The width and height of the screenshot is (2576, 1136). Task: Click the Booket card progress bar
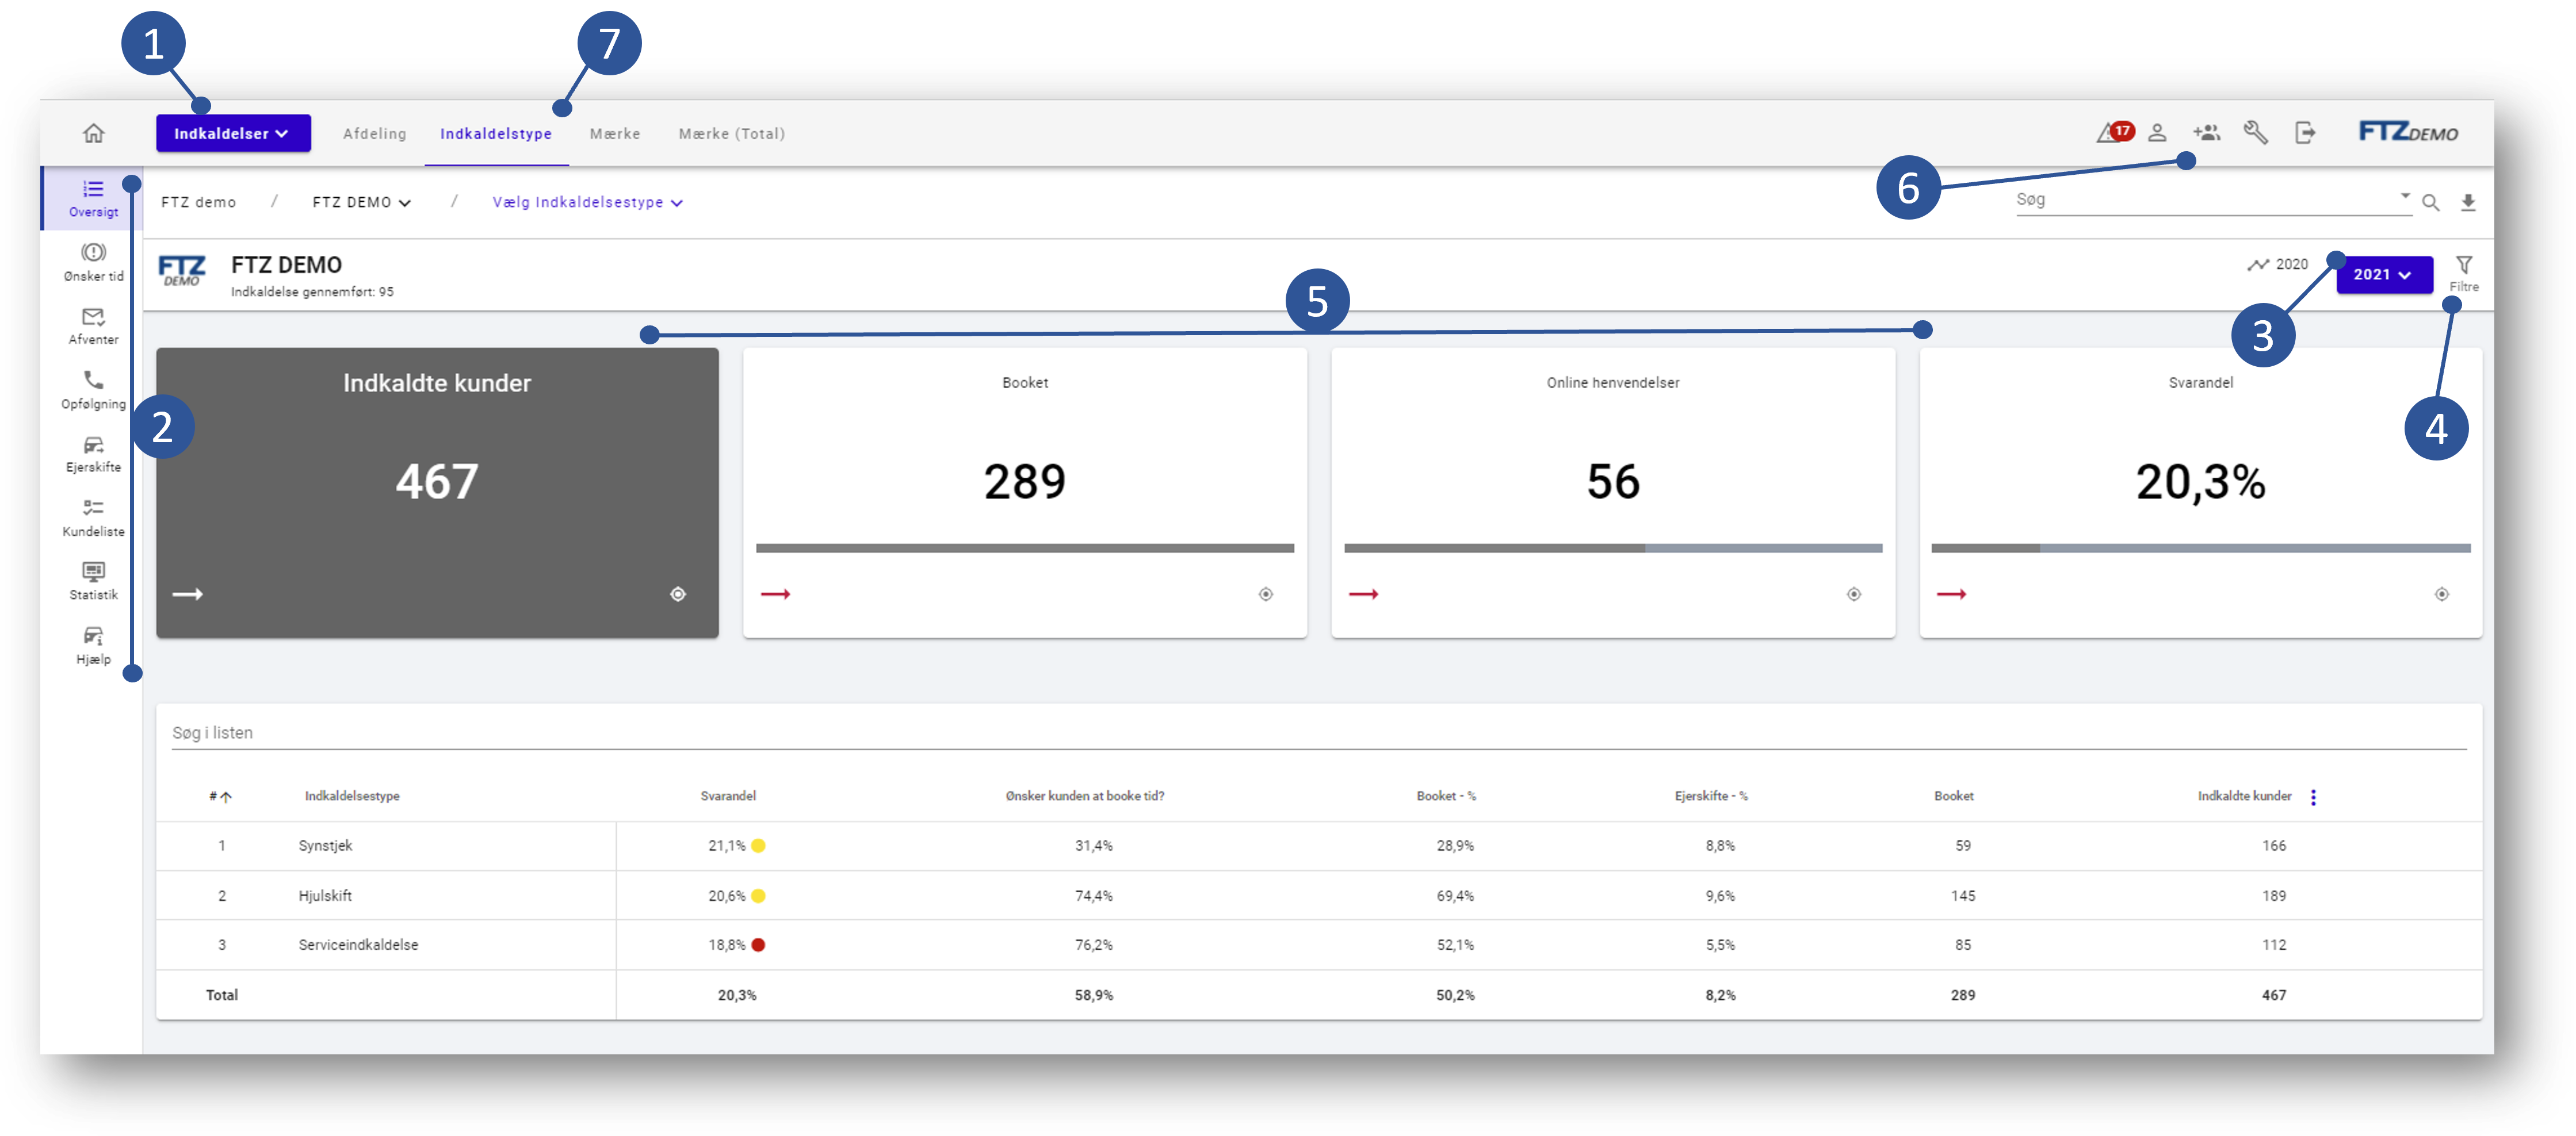pos(1025,548)
